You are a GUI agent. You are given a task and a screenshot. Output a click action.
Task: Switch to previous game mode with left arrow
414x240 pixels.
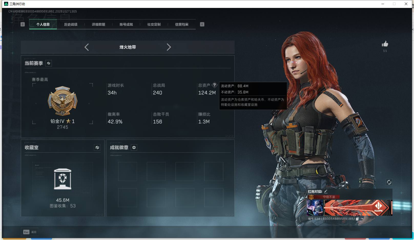pyautogui.click(x=87, y=47)
